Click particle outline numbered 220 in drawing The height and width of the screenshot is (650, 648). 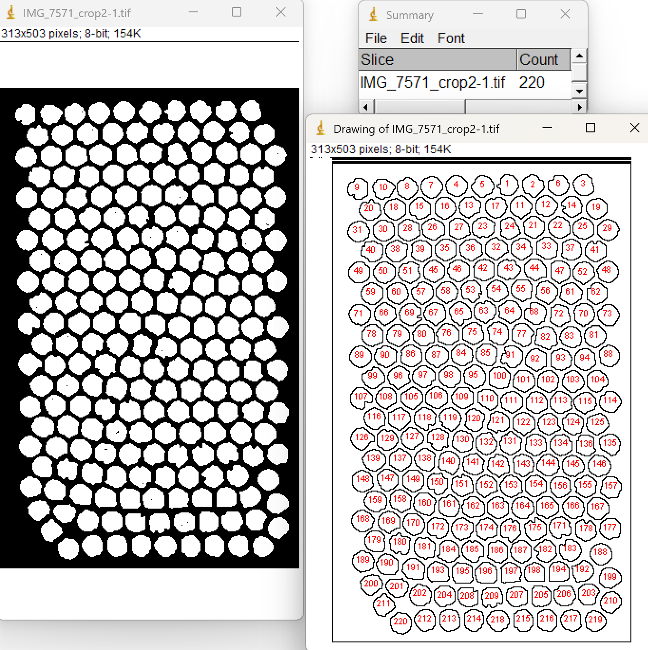click(400, 621)
